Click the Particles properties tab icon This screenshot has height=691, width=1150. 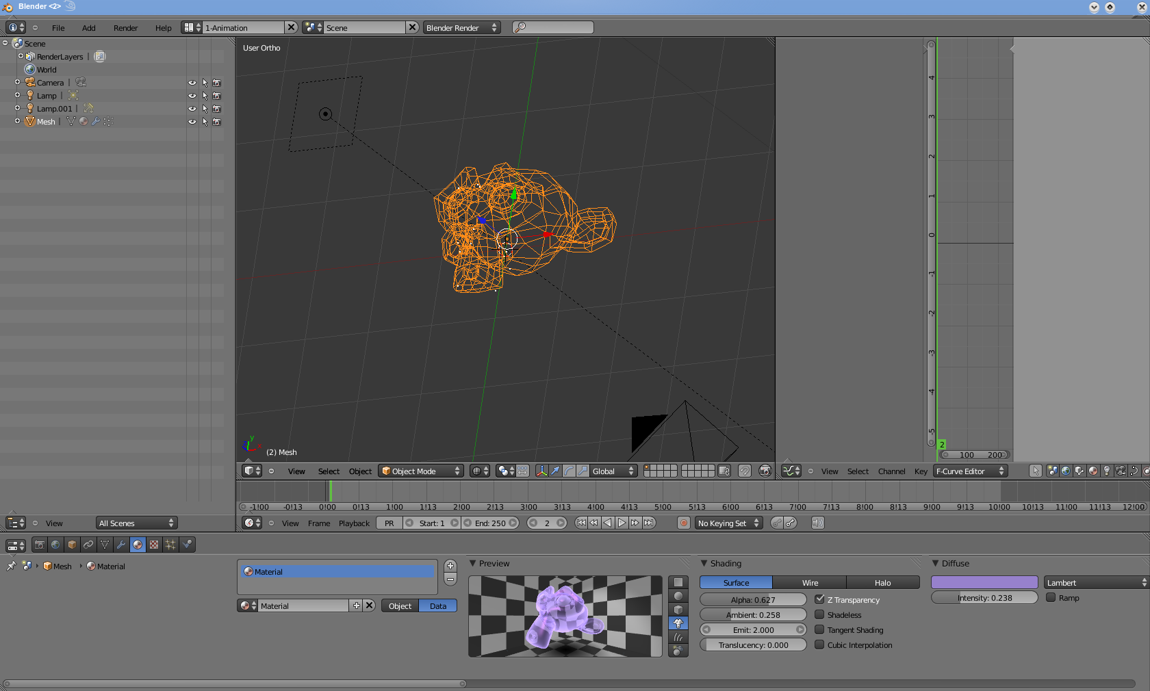point(170,545)
